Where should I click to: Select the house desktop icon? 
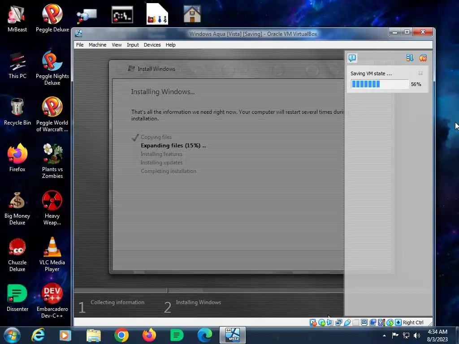point(192,14)
